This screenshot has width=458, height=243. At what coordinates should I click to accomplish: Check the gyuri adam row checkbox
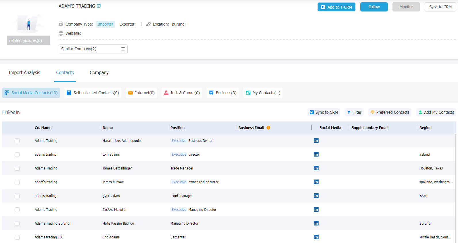[17, 196]
